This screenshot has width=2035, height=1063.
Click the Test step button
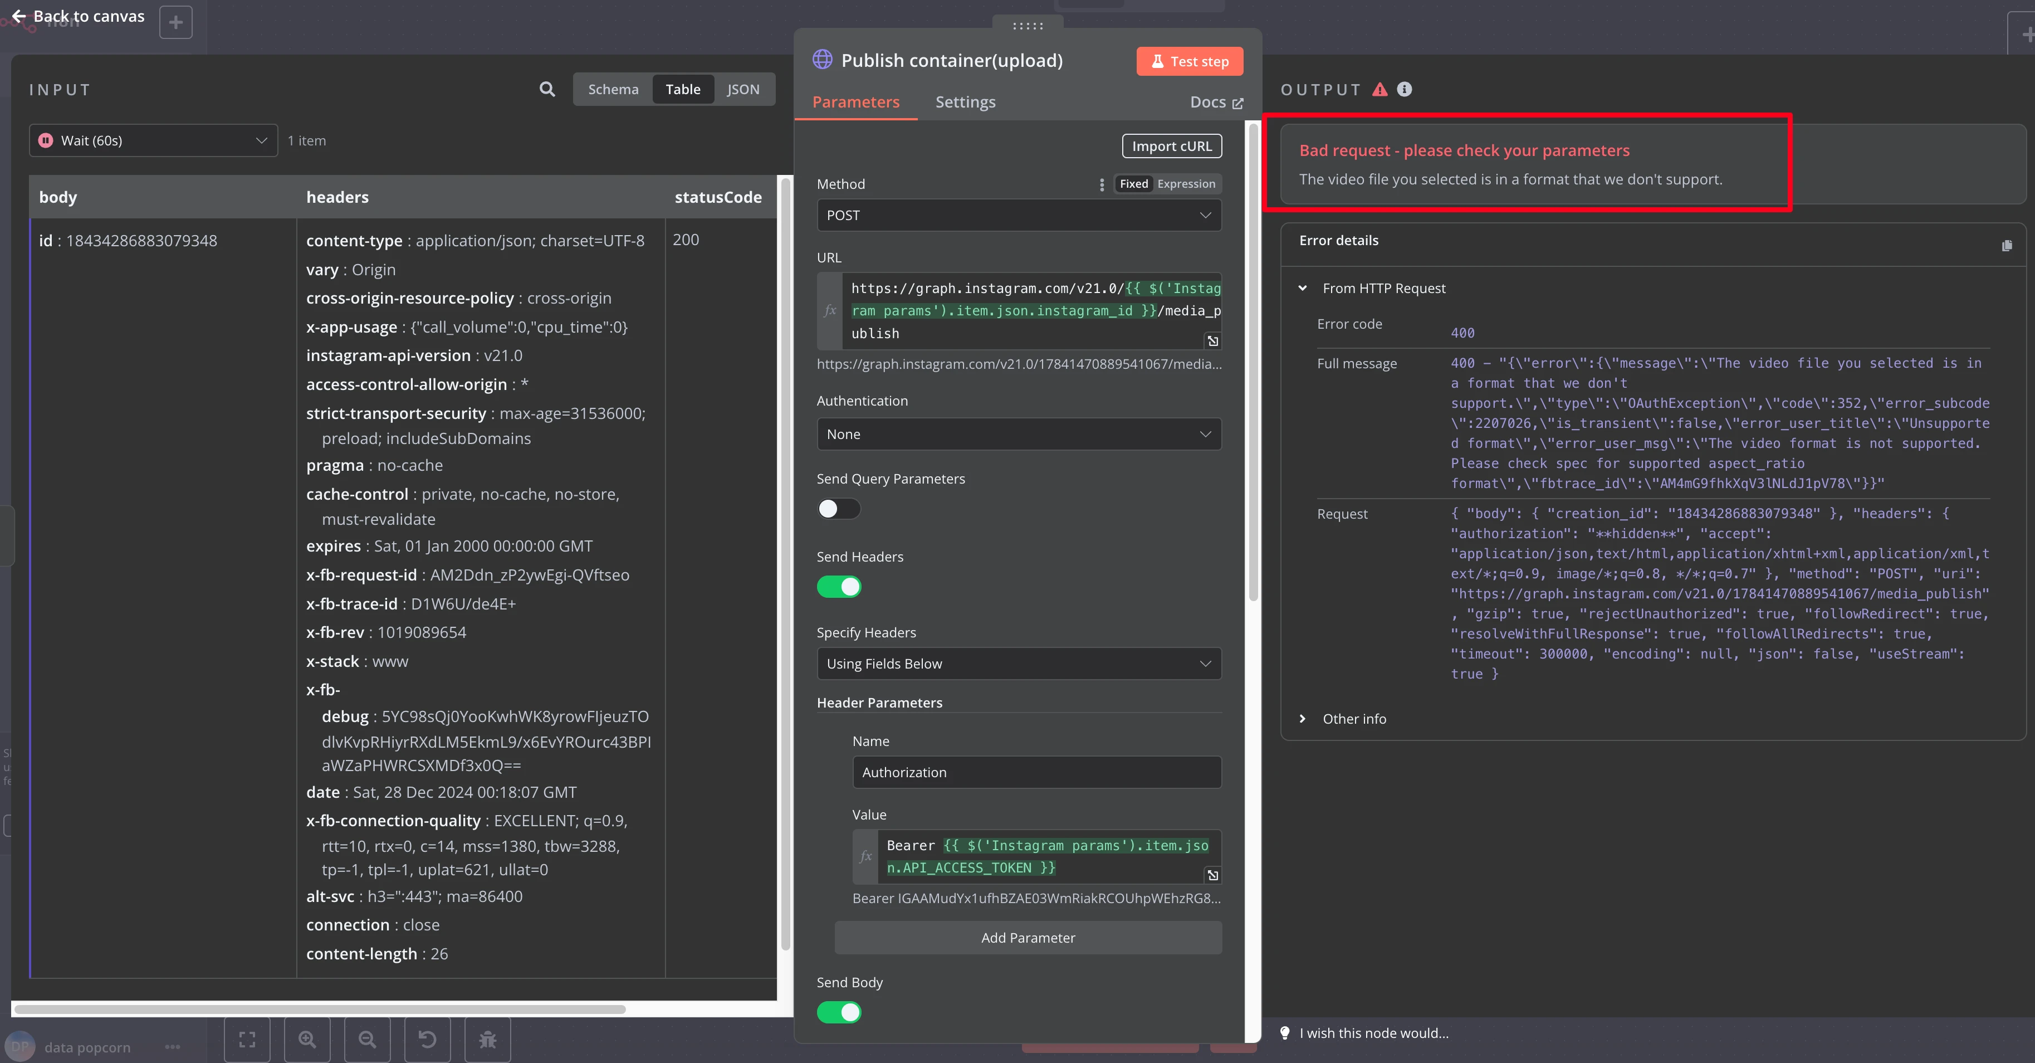[x=1189, y=62]
